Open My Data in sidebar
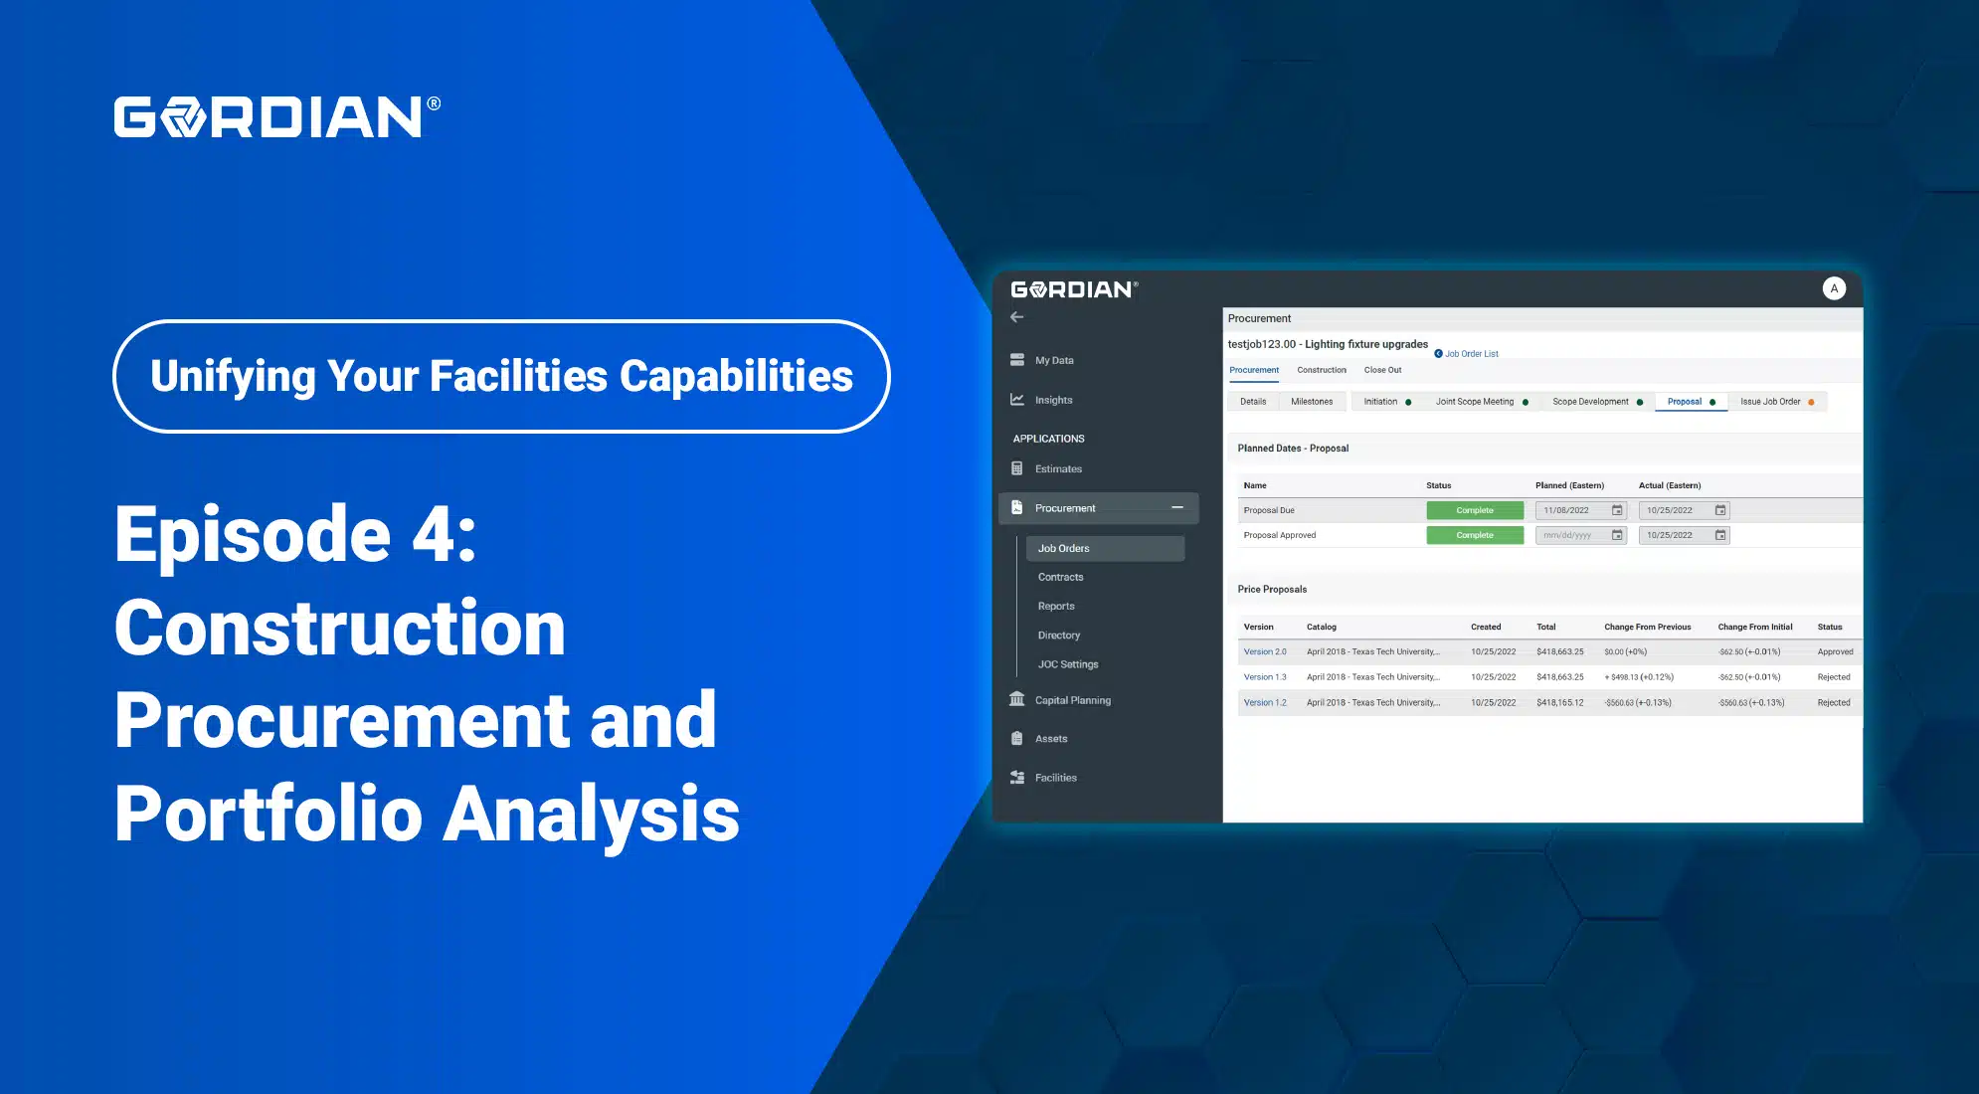The width and height of the screenshot is (1979, 1094). (x=1054, y=360)
